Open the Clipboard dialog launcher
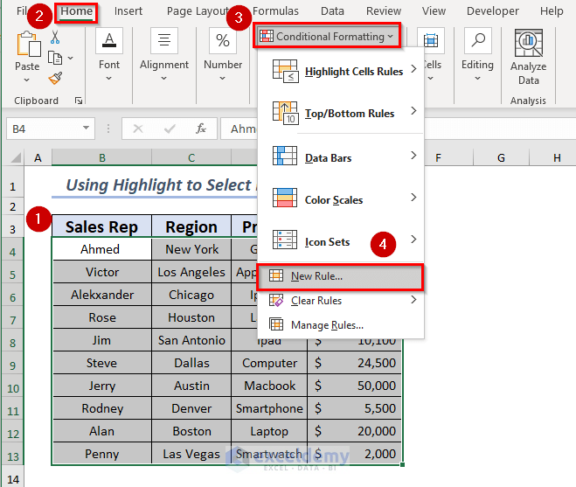This screenshot has height=487, width=576. tap(79, 101)
